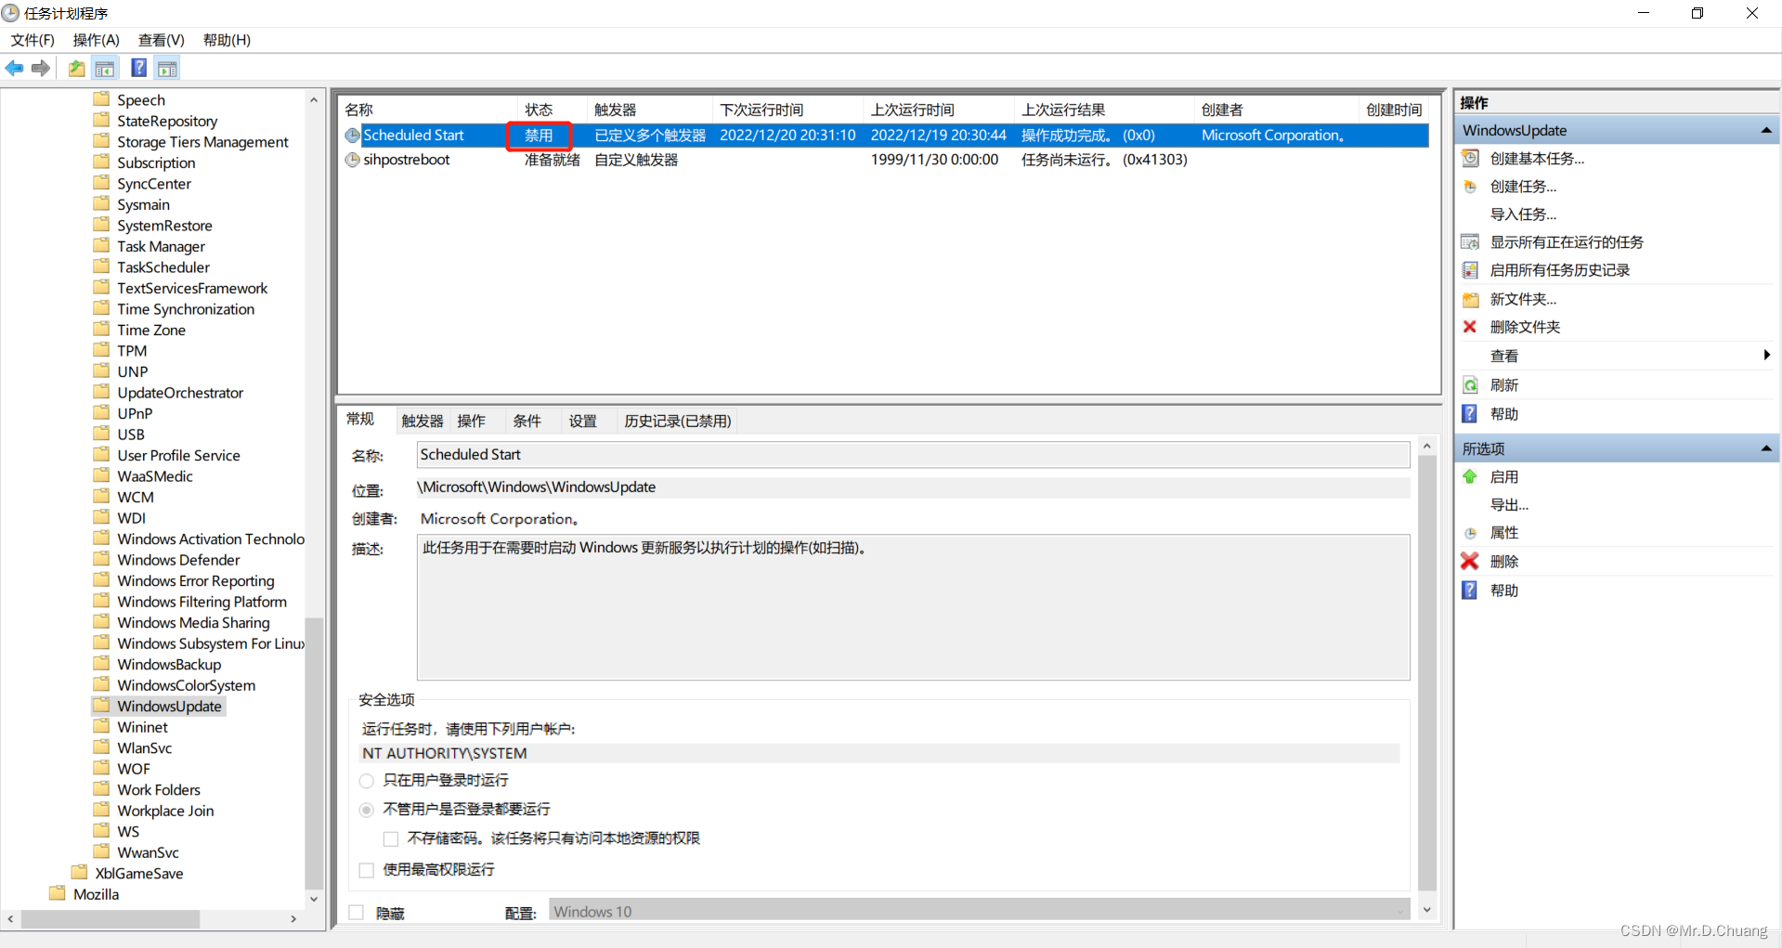Sort by the 创建者 column header
This screenshot has height=948, width=1782.
tap(1276, 110)
